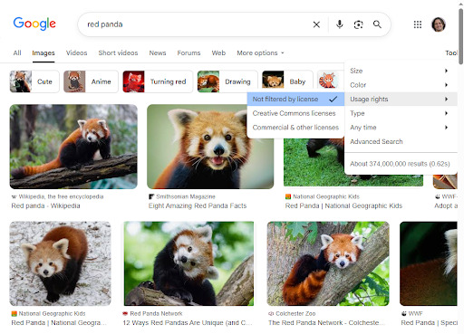The width and height of the screenshot is (464, 334).
Task: Open Google Lens image search icon
Action: (x=358, y=24)
